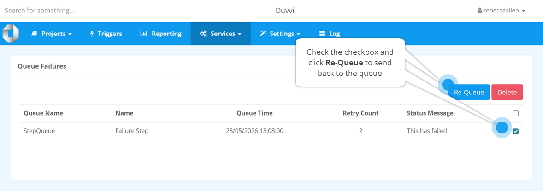Viewport: 543px width, 191px height.
Task: Click the user icon beside rebeccaallen
Action: tap(480, 11)
